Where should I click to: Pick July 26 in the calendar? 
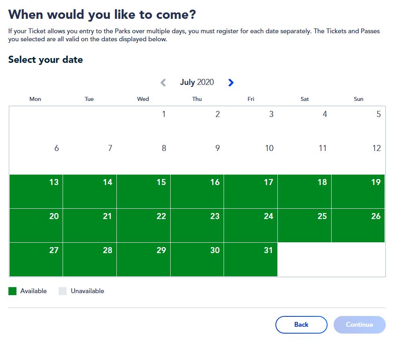click(358, 225)
